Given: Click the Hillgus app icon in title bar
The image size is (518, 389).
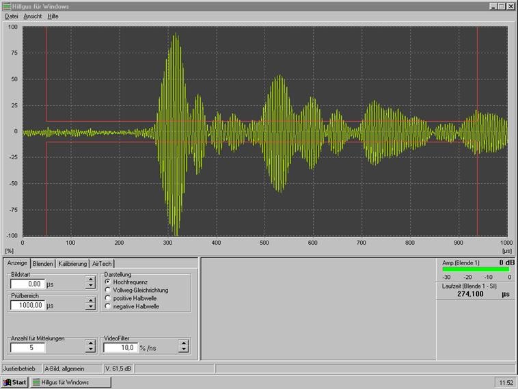Looking at the screenshot, I should [6, 5].
